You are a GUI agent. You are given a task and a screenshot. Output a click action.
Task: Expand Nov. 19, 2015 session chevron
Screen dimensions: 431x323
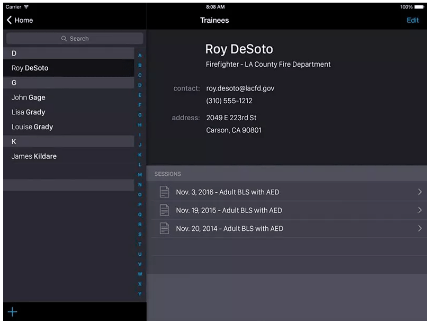tap(419, 210)
